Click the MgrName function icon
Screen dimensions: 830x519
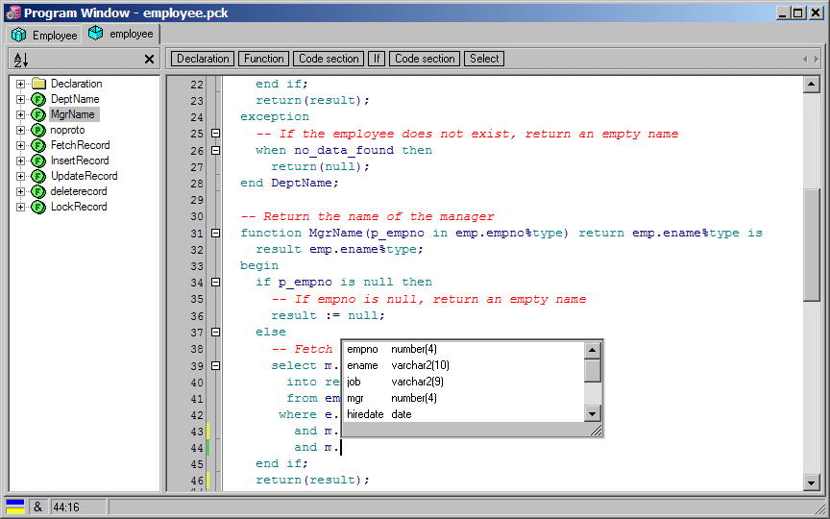click(38, 114)
